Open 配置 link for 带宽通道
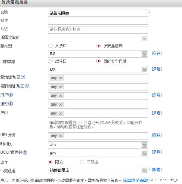 (x=157, y=170)
